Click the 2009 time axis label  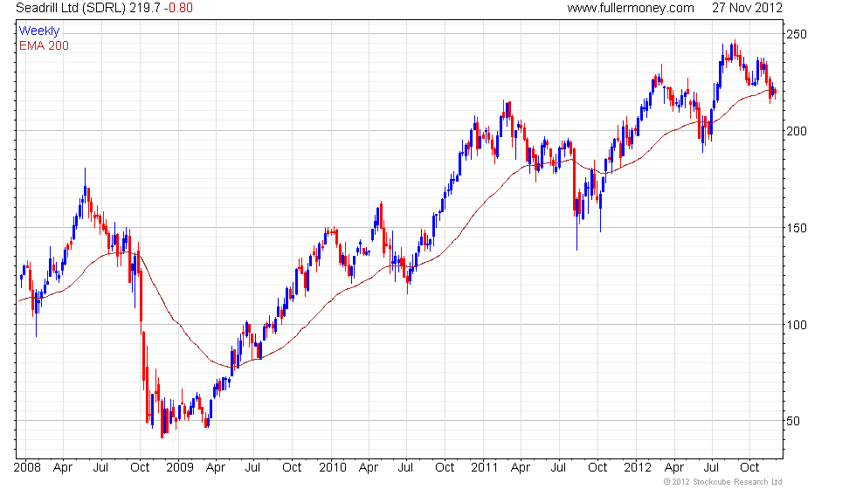pyautogui.click(x=180, y=467)
